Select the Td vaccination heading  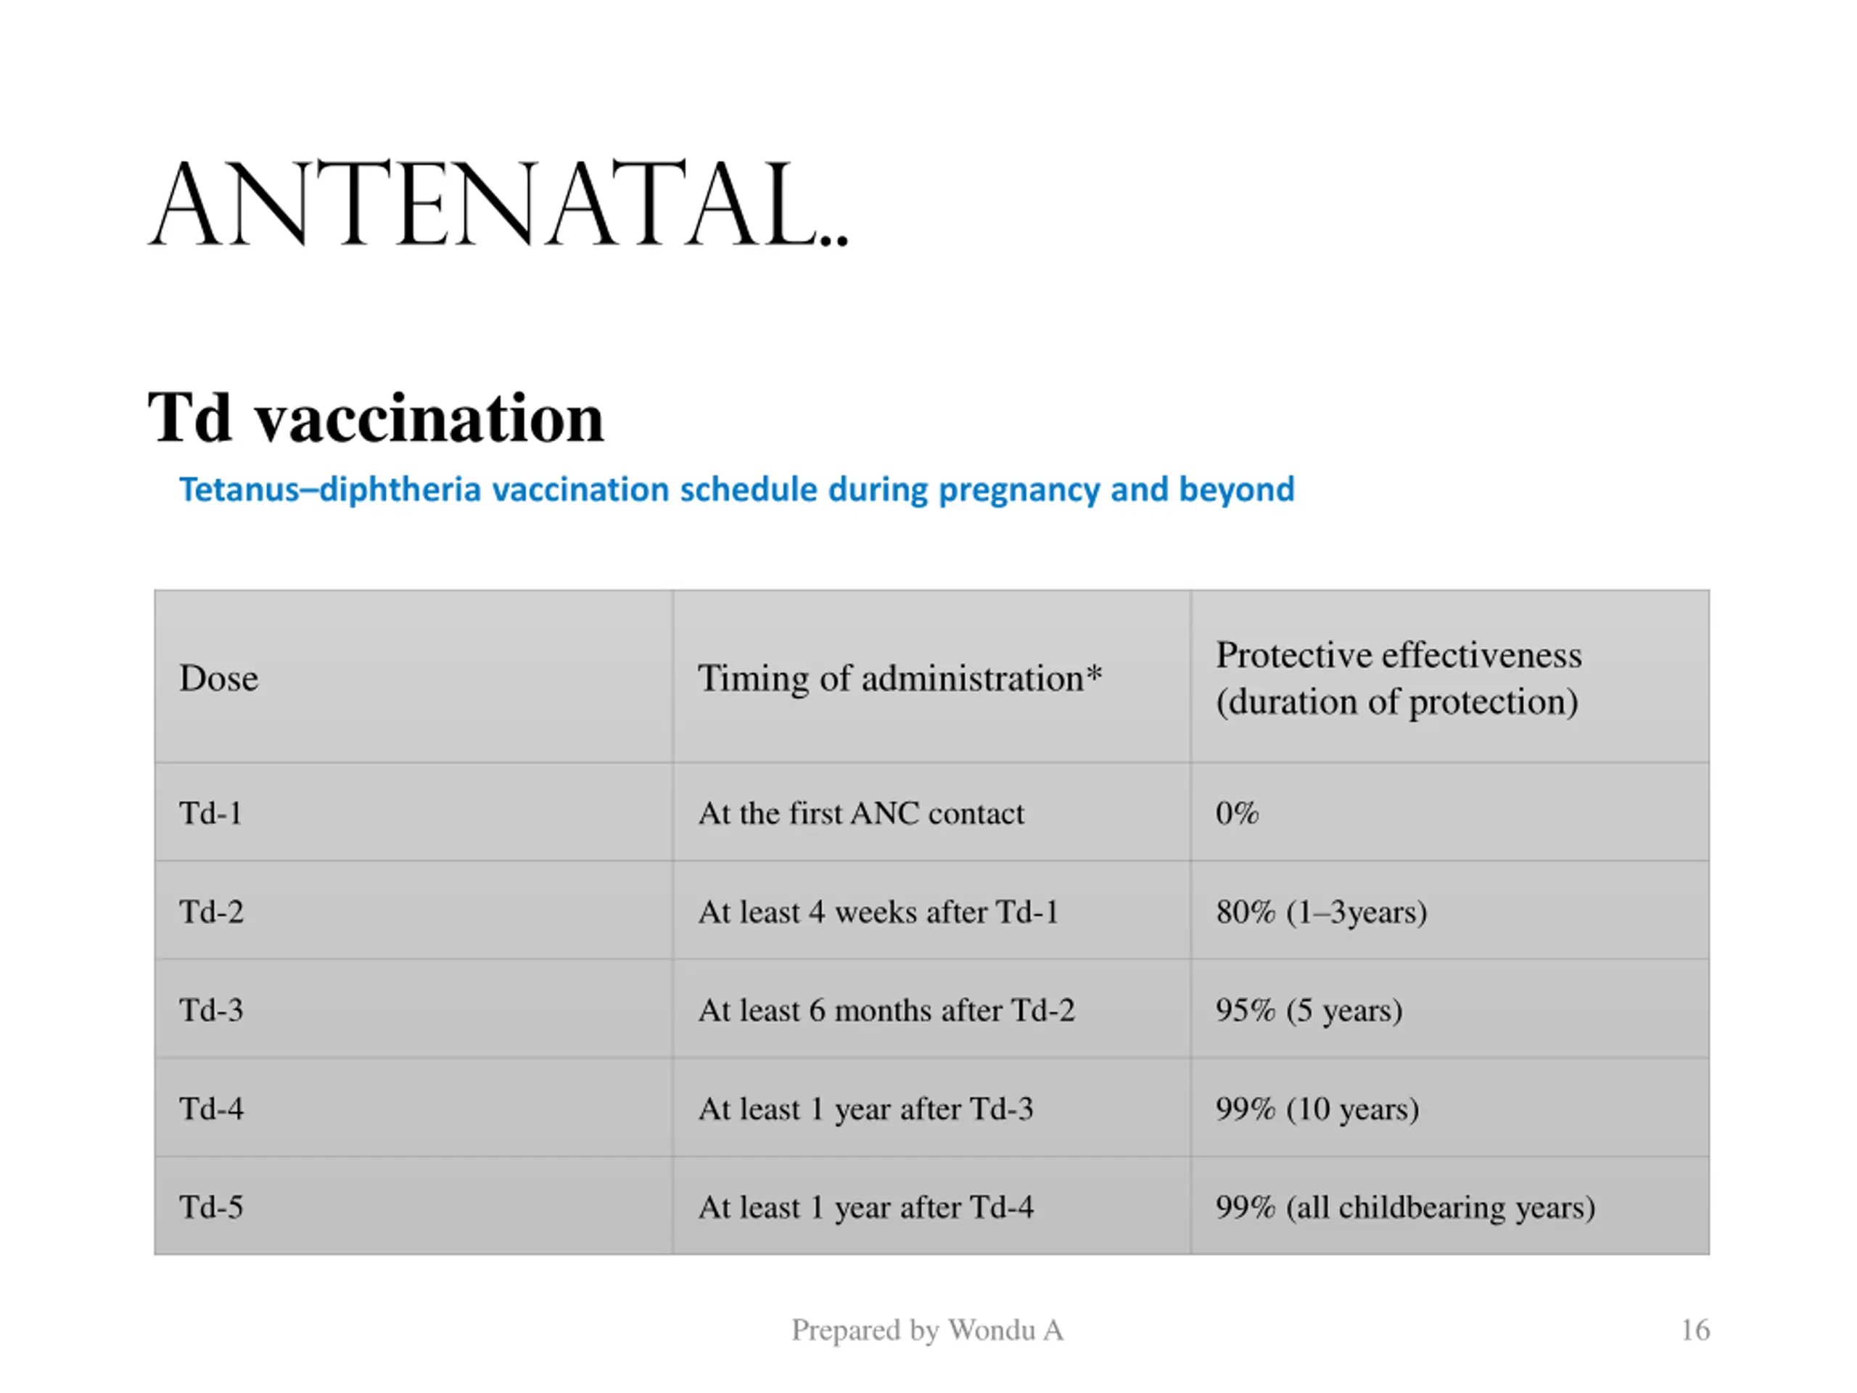(x=376, y=417)
